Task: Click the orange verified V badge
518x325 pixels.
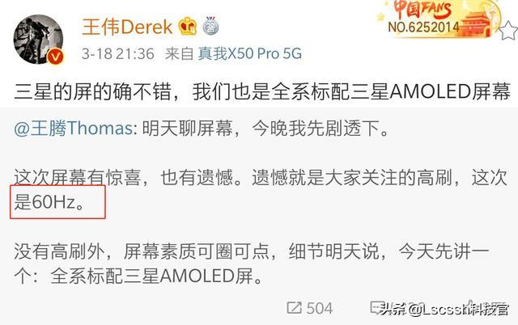Action: tap(55, 57)
